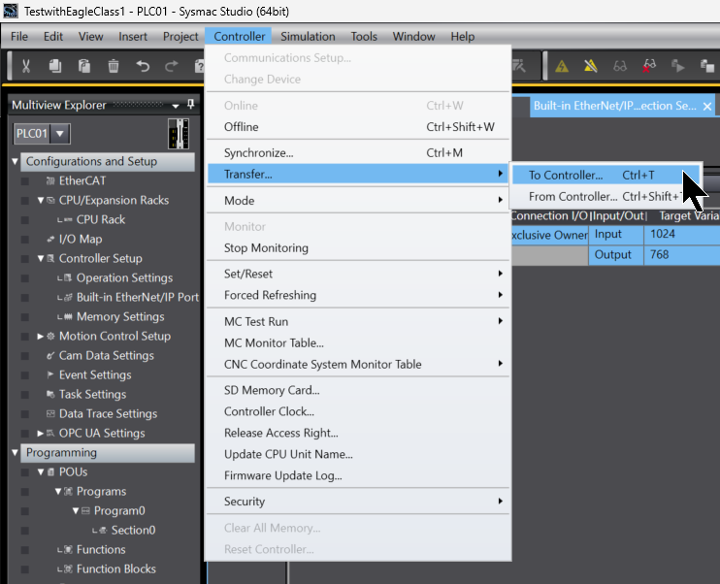This screenshot has height=584, width=720.
Task: Click the controller rack image icon
Action: tap(179, 134)
